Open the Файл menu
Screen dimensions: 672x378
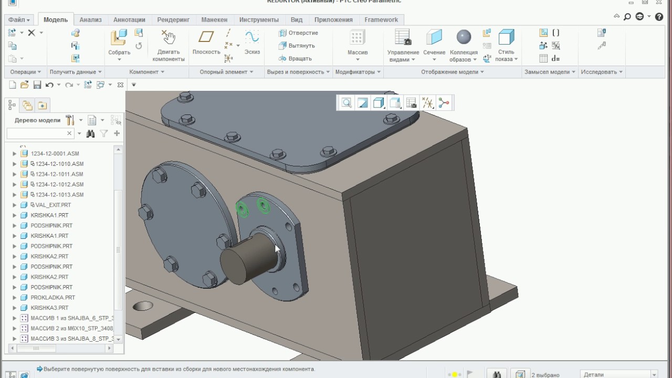[x=19, y=20]
